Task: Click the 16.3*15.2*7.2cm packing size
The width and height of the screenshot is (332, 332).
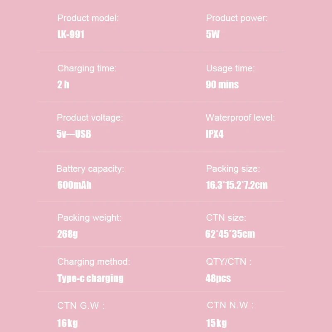Action: [237, 185]
